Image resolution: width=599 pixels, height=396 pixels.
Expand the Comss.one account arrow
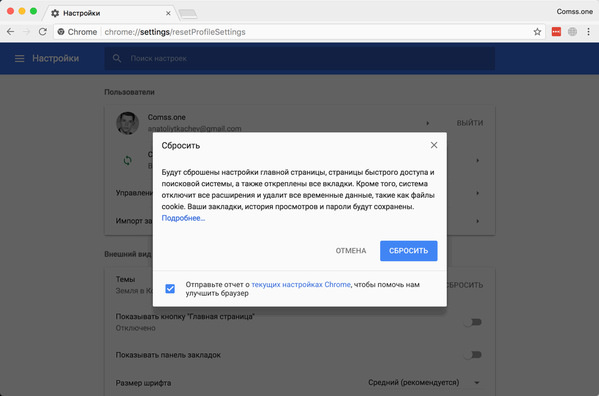click(x=428, y=123)
